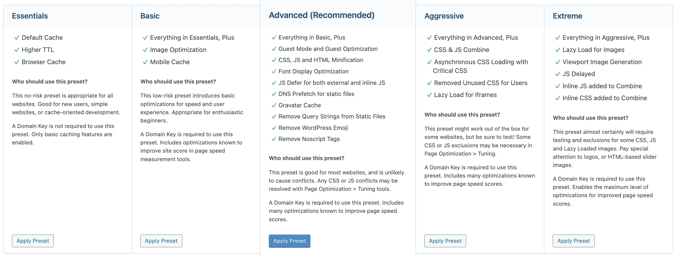Image resolution: width=677 pixels, height=256 pixels.
Task: Click the checkmark beside Image Optimization
Action: click(x=145, y=50)
